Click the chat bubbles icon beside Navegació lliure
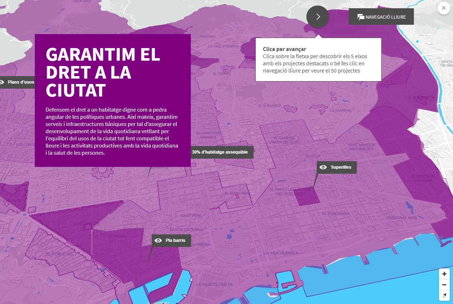The width and height of the screenshot is (453, 304). 360,17
